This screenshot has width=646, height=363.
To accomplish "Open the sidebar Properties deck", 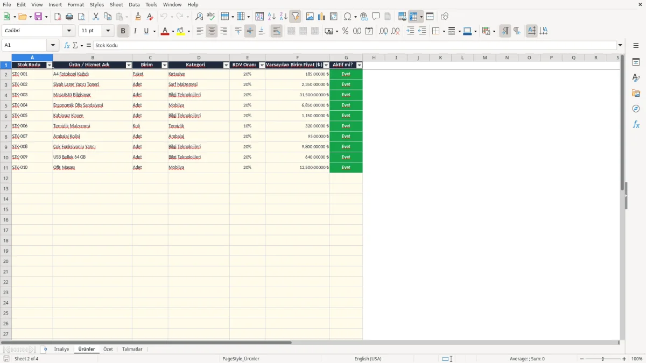I will pos(636,62).
